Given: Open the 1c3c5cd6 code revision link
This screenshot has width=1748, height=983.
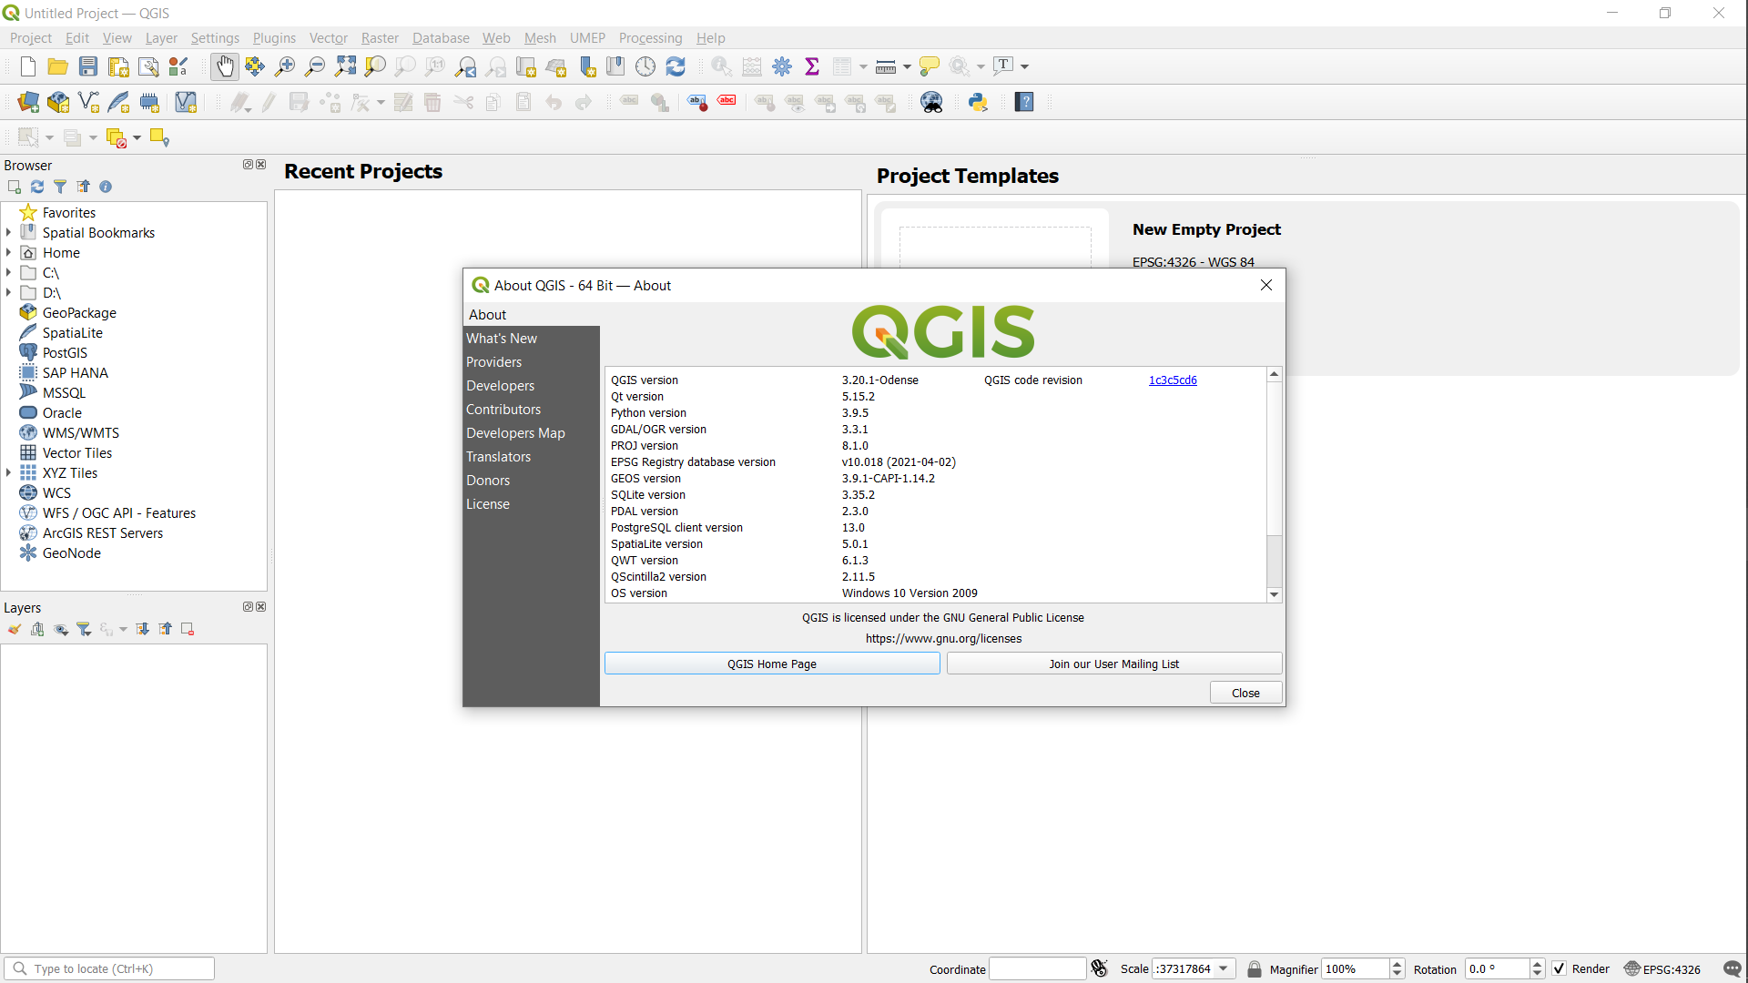Looking at the screenshot, I should [1173, 380].
